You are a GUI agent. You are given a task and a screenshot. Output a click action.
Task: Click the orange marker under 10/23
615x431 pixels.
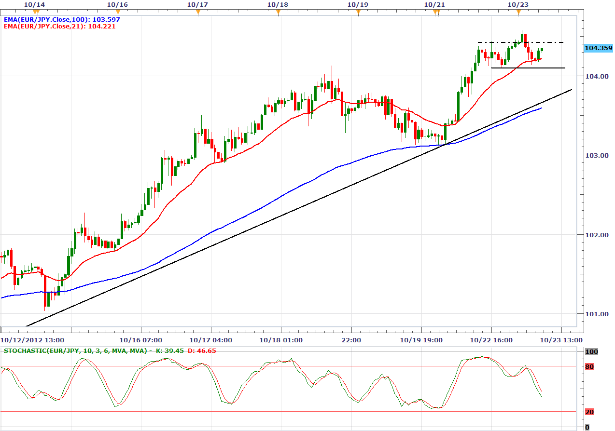tap(518, 13)
